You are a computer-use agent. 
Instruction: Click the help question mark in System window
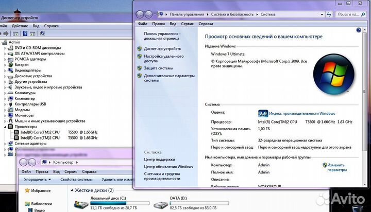tap(359, 30)
